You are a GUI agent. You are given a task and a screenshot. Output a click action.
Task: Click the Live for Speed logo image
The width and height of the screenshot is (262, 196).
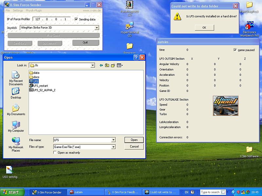click(x=226, y=106)
